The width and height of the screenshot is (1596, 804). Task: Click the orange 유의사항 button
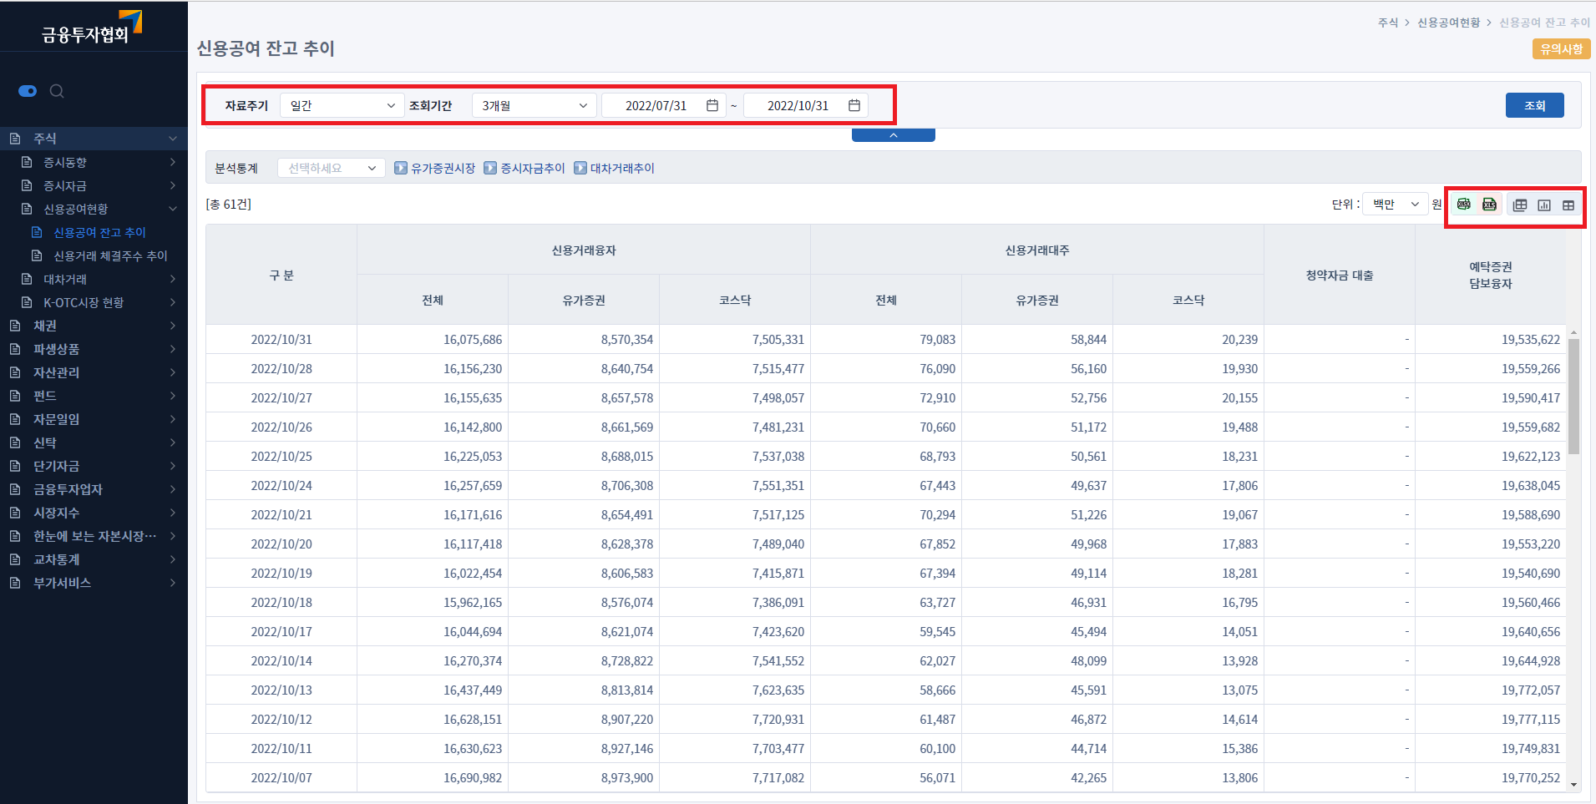pos(1562,49)
